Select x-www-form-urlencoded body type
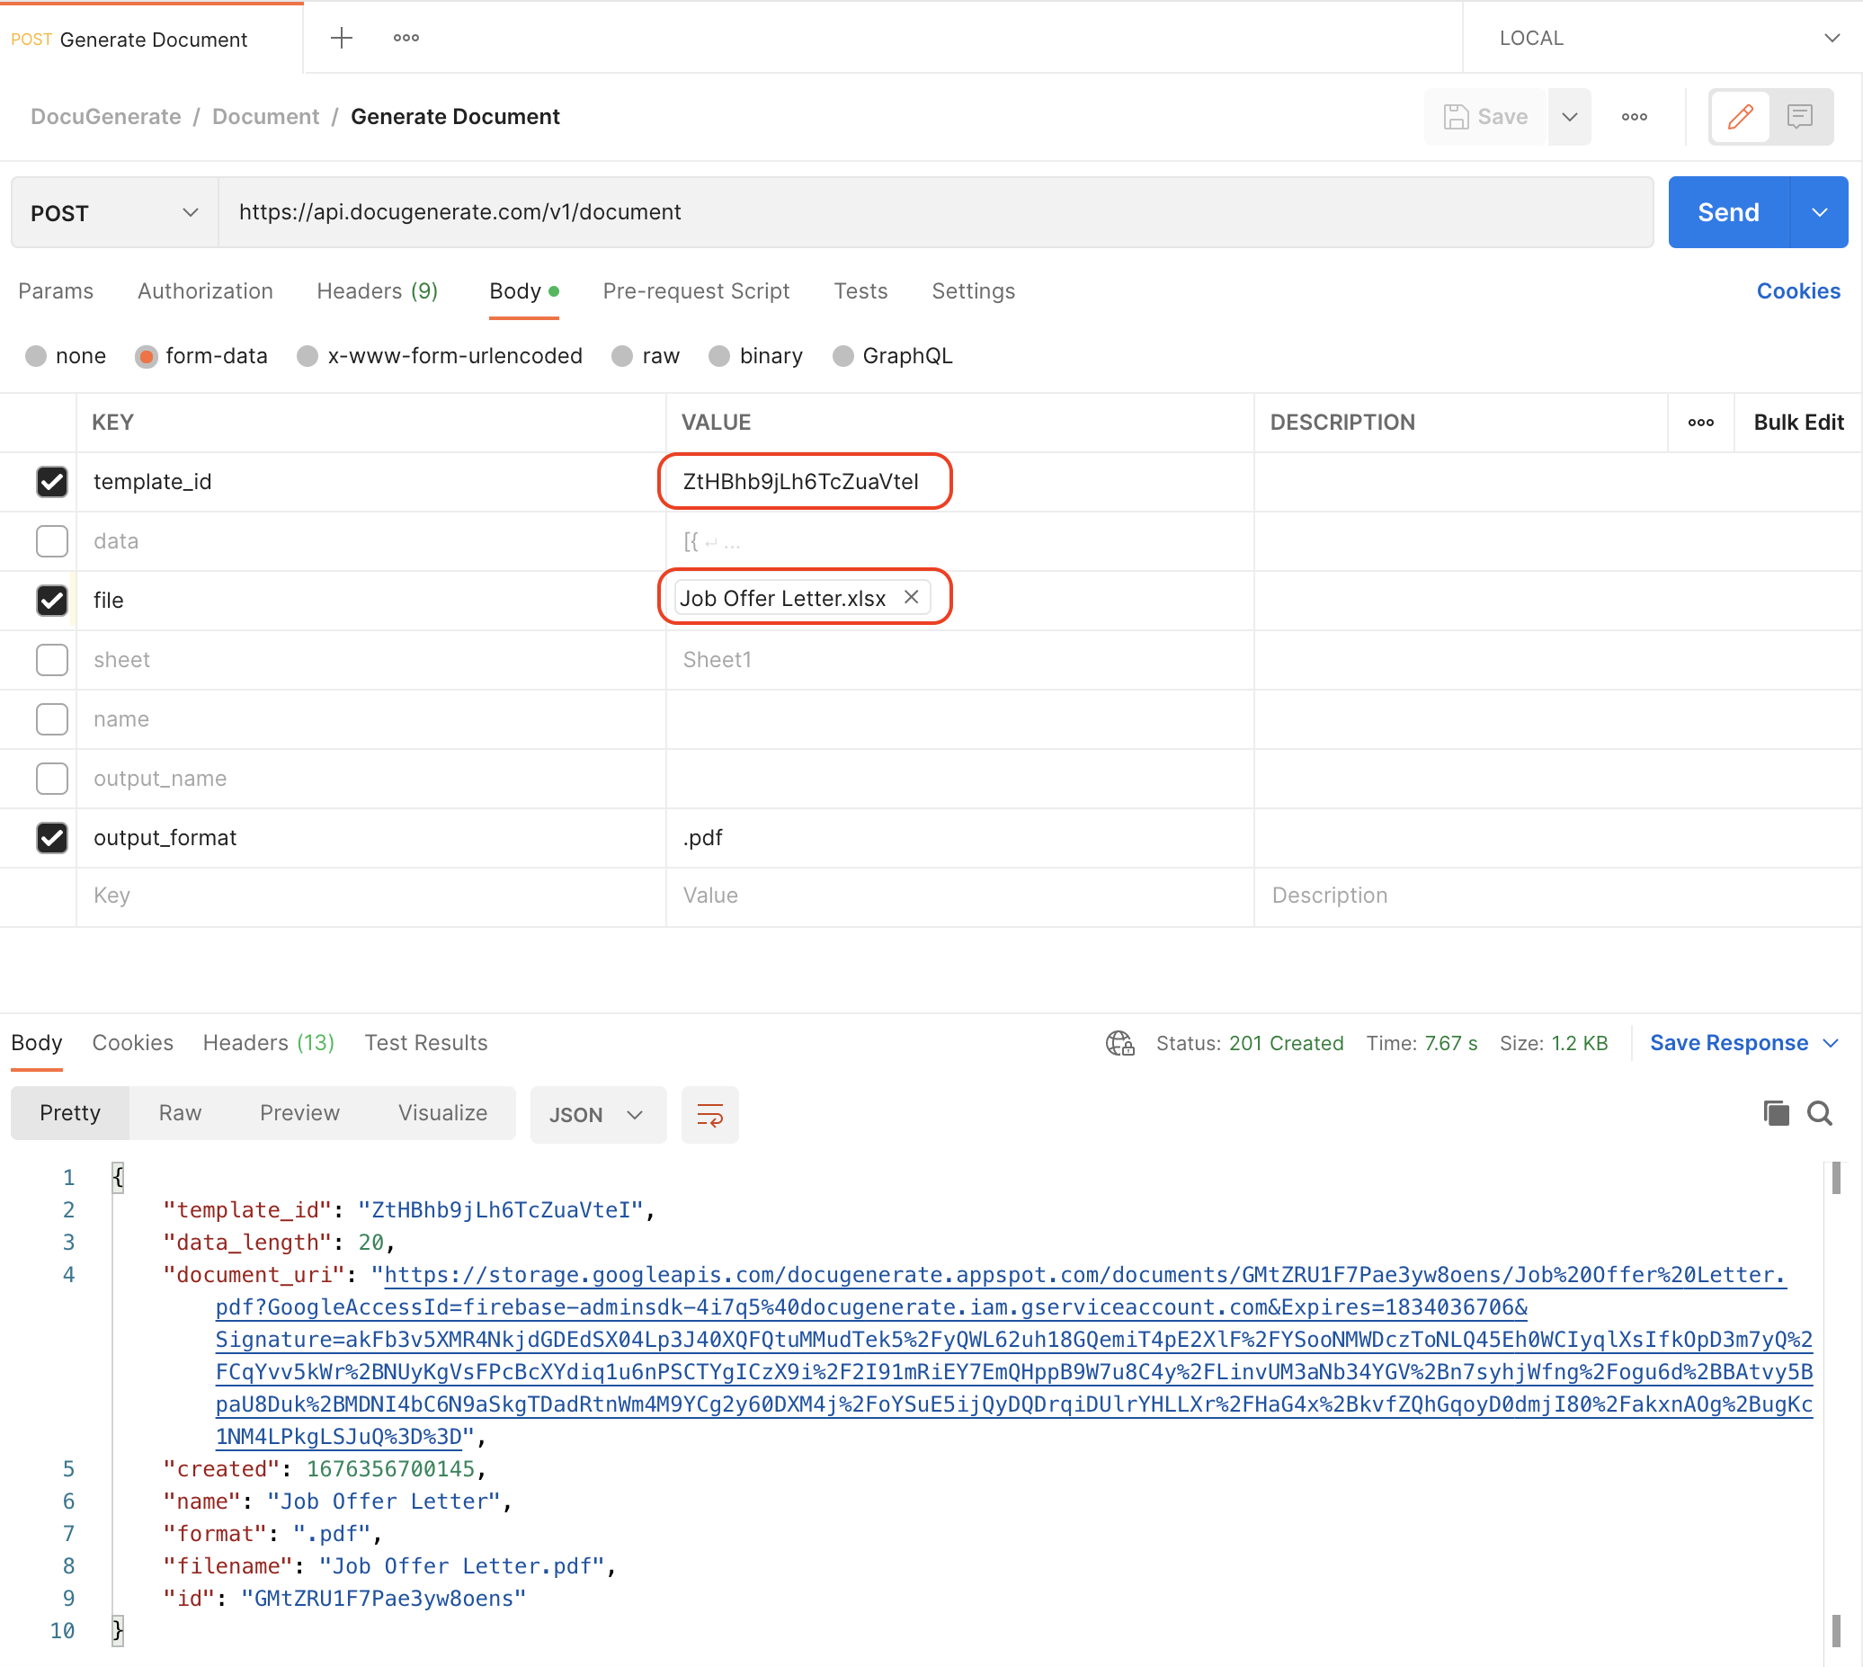The width and height of the screenshot is (1863, 1667). [x=307, y=355]
